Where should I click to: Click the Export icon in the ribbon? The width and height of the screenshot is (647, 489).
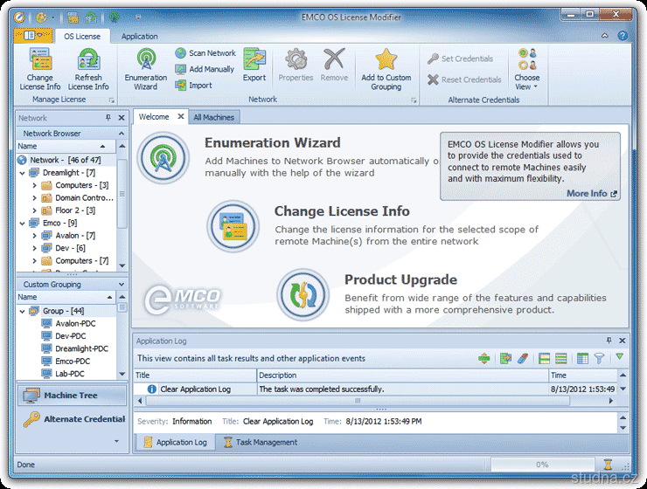(254, 60)
